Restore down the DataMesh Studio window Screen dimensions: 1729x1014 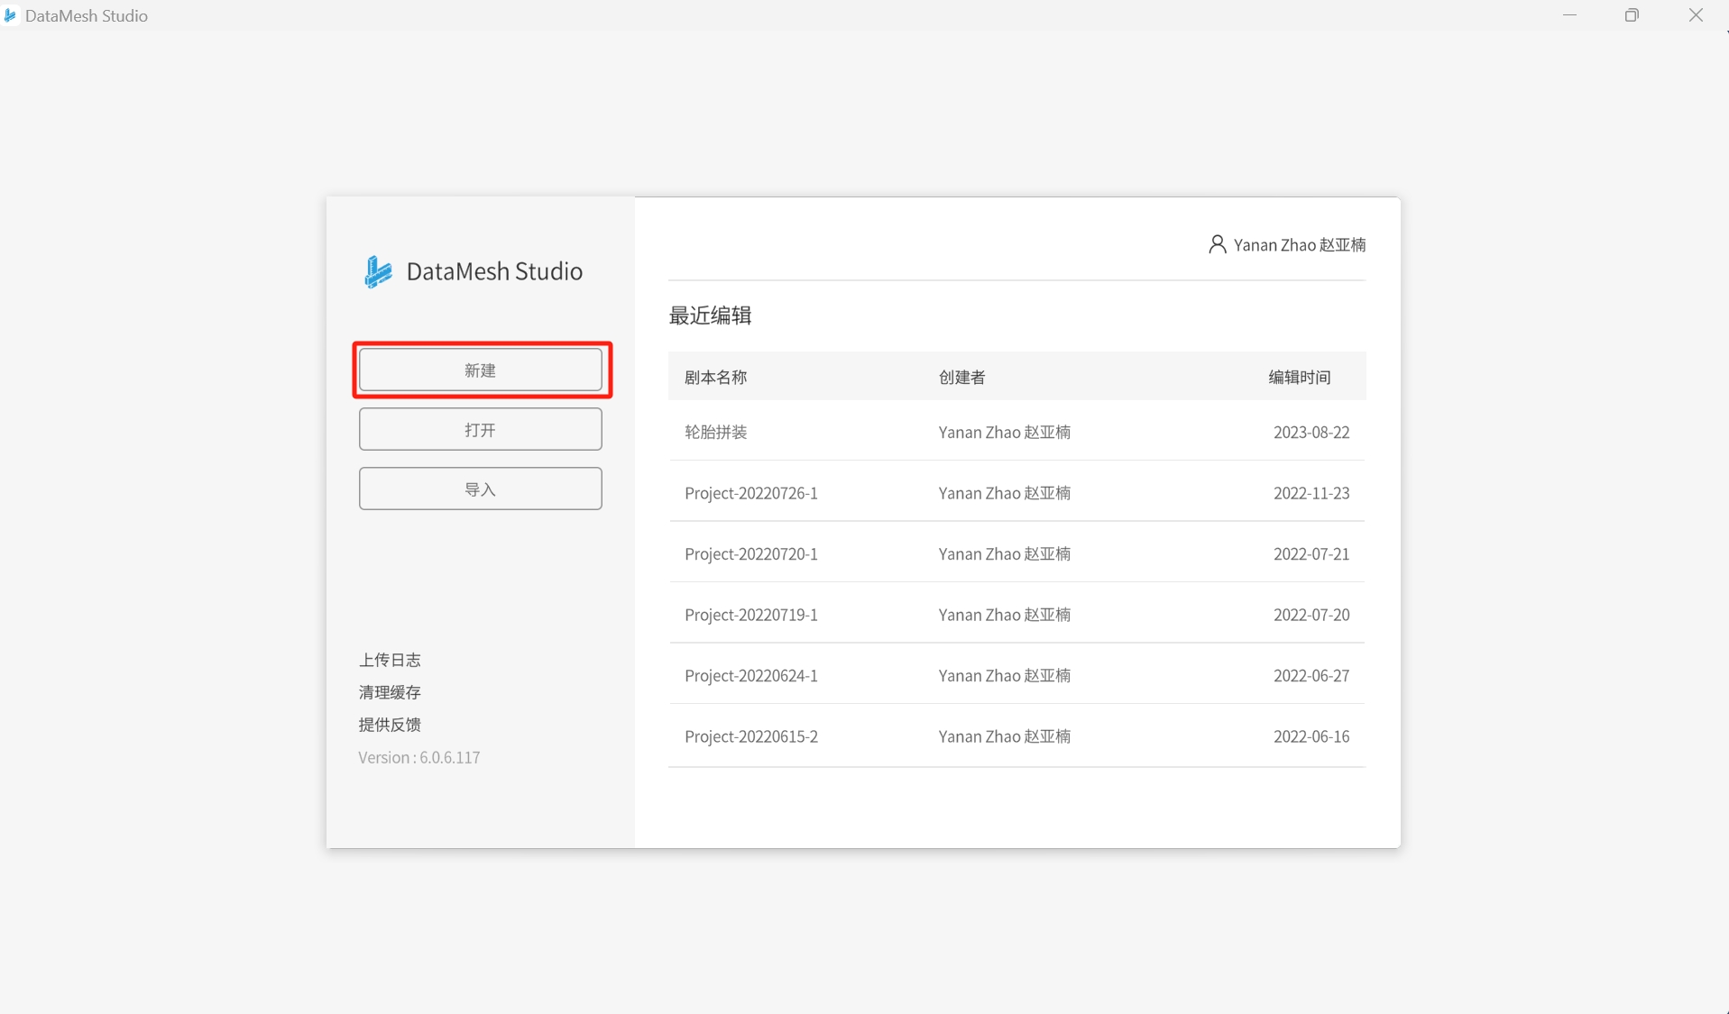[x=1632, y=15]
